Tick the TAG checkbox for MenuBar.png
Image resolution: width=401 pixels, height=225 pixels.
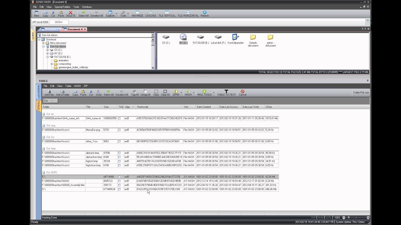pyautogui.click(x=119, y=130)
